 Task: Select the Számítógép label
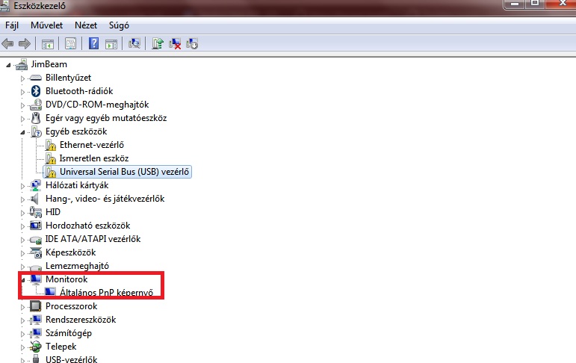(69, 333)
